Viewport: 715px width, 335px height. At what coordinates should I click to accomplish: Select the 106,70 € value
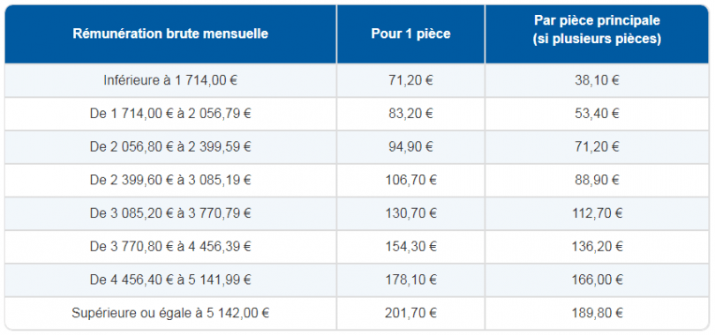point(410,180)
